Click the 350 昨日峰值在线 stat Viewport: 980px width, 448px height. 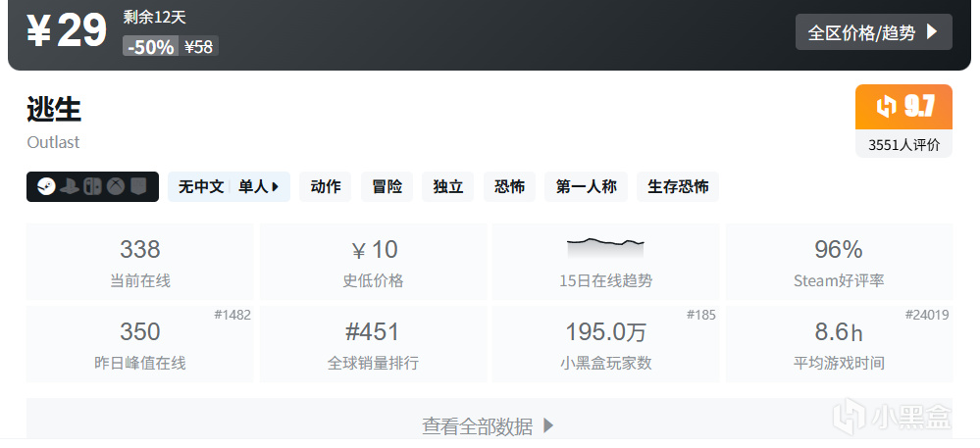click(x=140, y=344)
